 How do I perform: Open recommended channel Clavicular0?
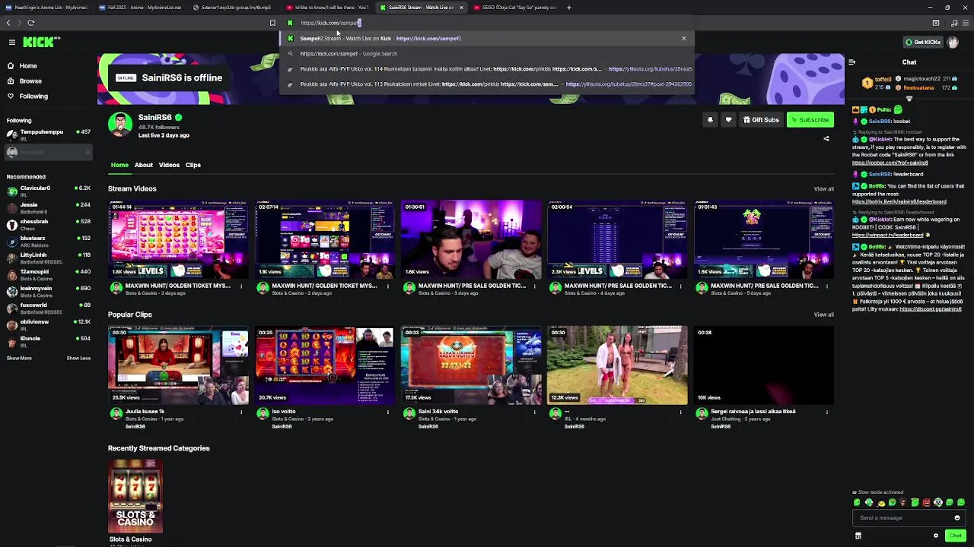[x=49, y=191]
